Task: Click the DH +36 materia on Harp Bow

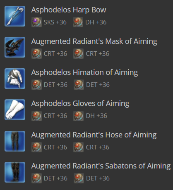Action: [78, 22]
